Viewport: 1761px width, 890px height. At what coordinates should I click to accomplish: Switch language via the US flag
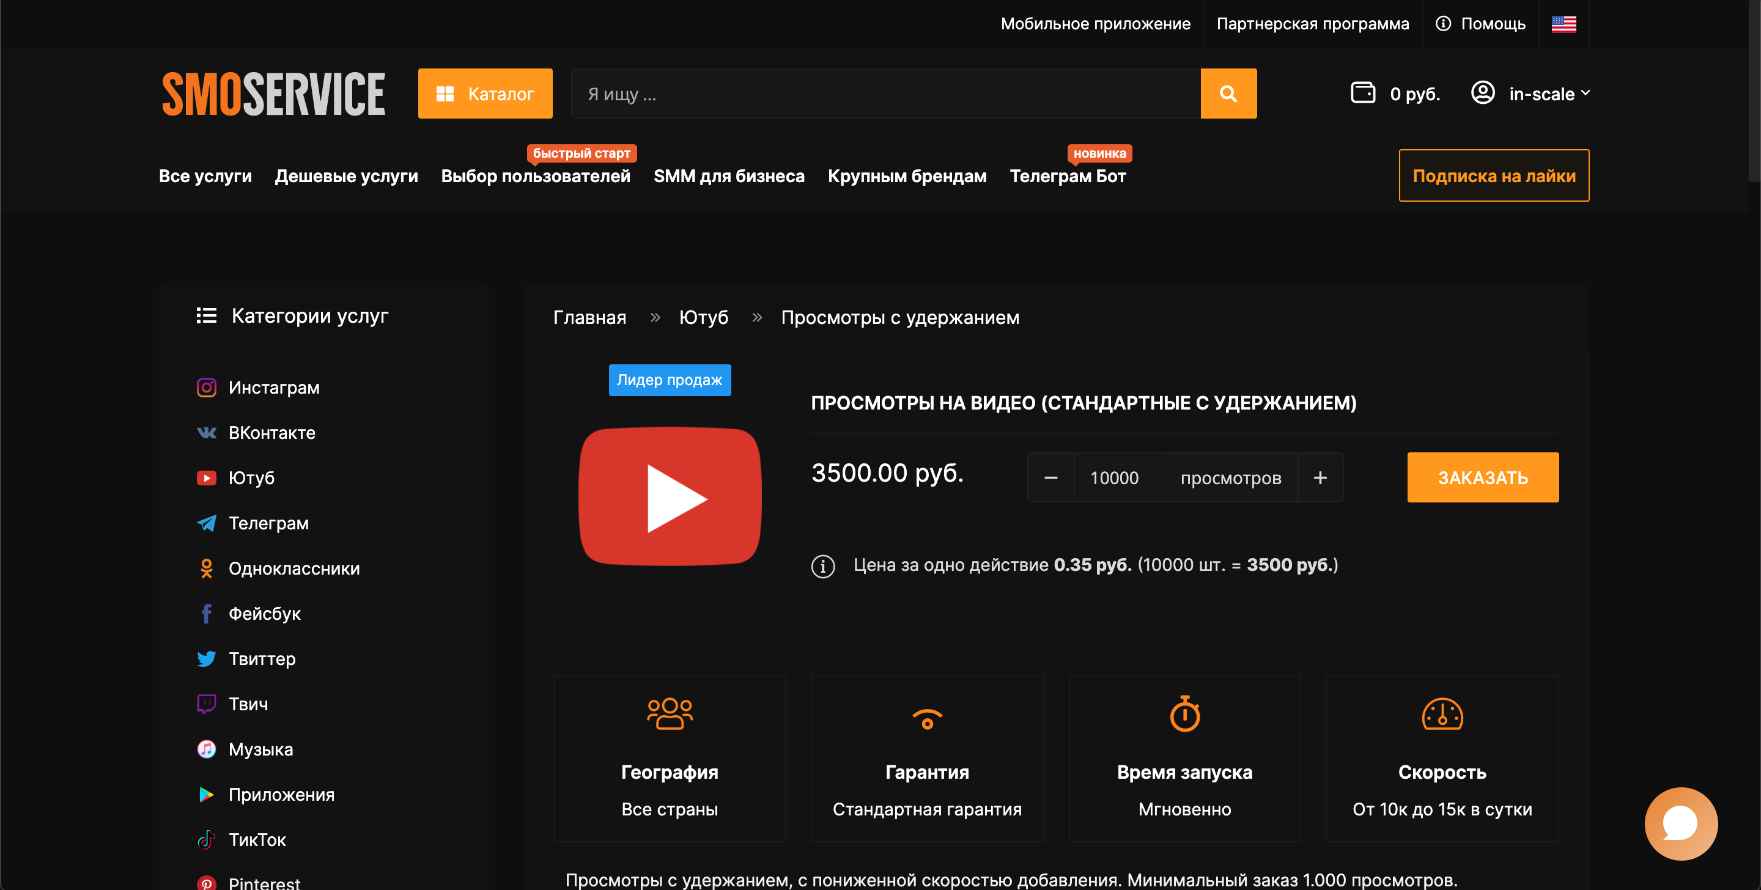pyautogui.click(x=1563, y=24)
